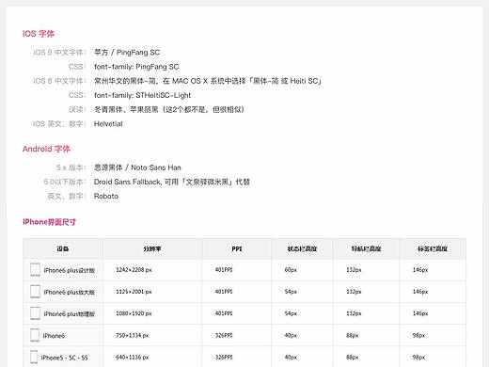Click the text 思源黑体 / Noto Sans Han

(137, 168)
